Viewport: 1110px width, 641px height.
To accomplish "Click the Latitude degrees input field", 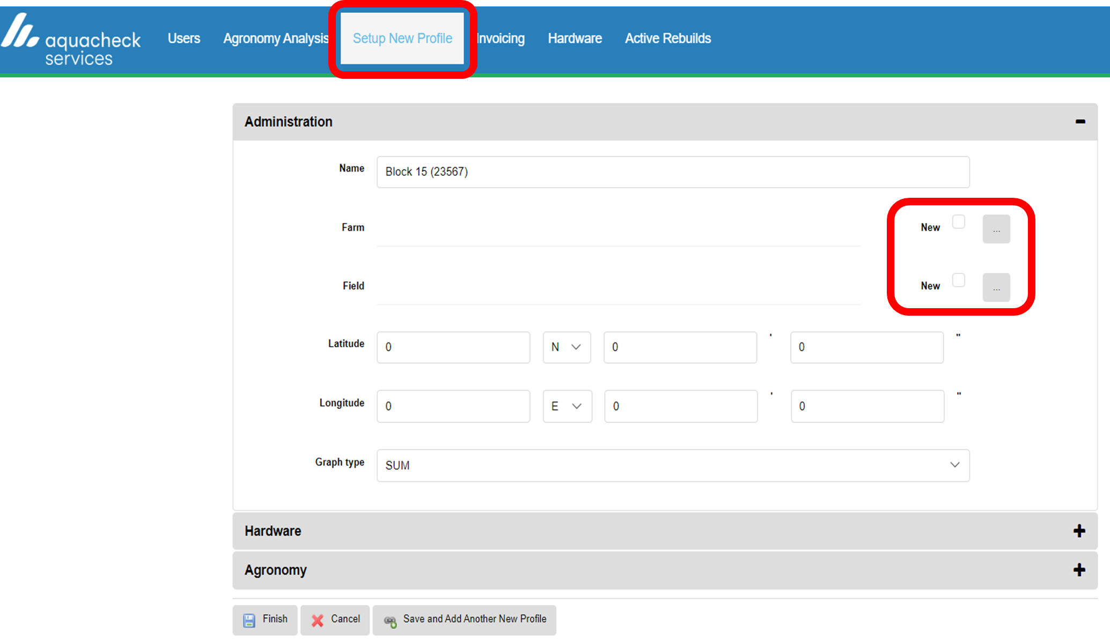I will pos(453,347).
